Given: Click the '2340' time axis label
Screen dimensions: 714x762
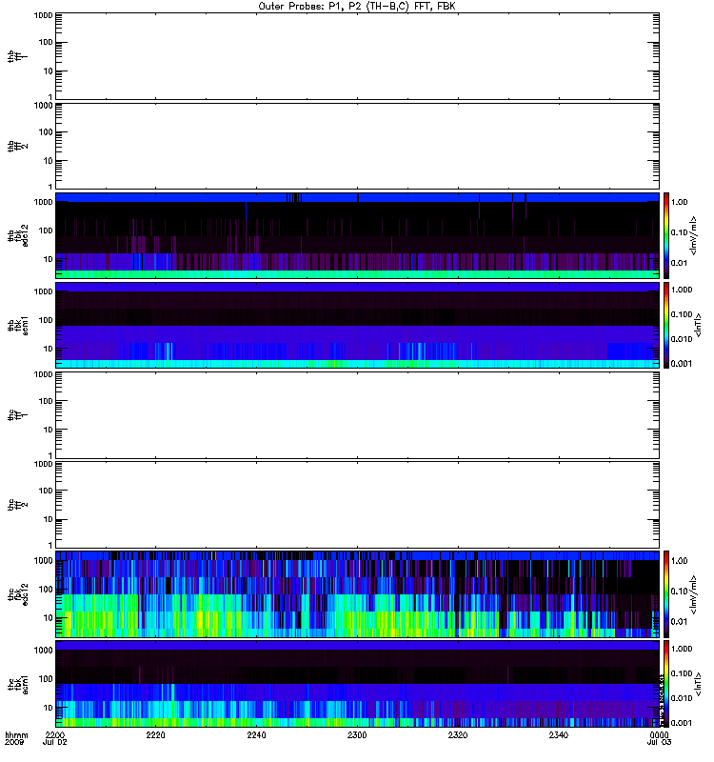Looking at the screenshot, I should [x=559, y=734].
